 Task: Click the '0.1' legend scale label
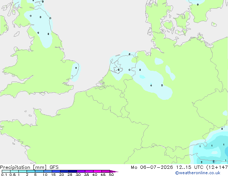click(x=4, y=175)
